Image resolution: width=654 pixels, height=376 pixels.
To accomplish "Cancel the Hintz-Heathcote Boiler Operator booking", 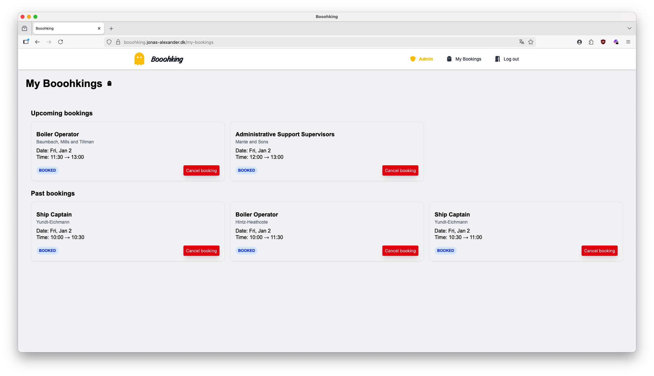I will point(400,251).
